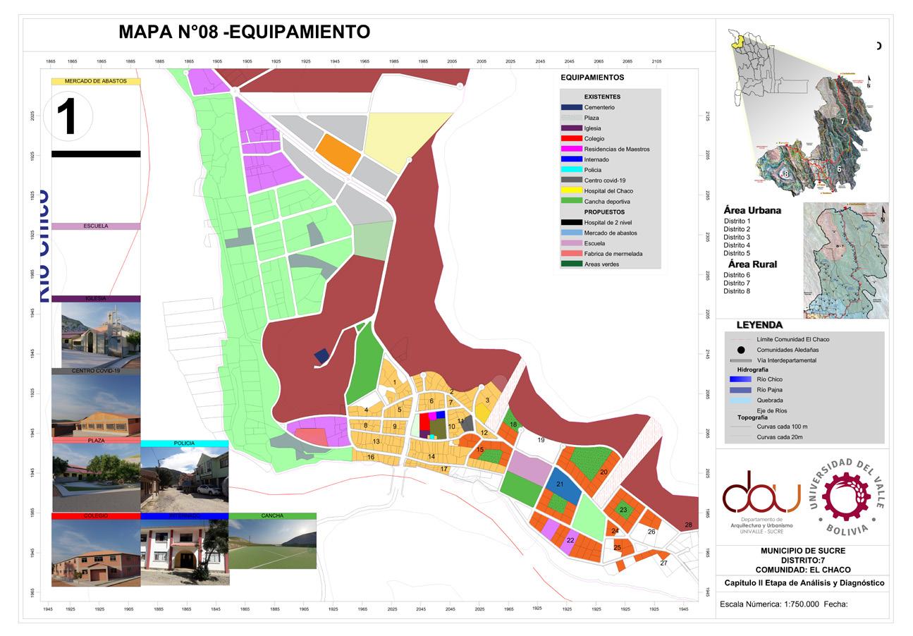Image resolution: width=913 pixels, height=636 pixels.
Task: Open the Internado building photo
Action: 185,553
